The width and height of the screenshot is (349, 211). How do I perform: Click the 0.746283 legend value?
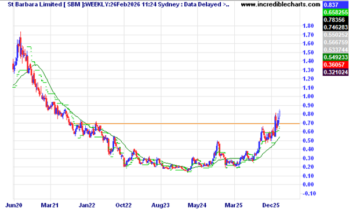pos(336,27)
